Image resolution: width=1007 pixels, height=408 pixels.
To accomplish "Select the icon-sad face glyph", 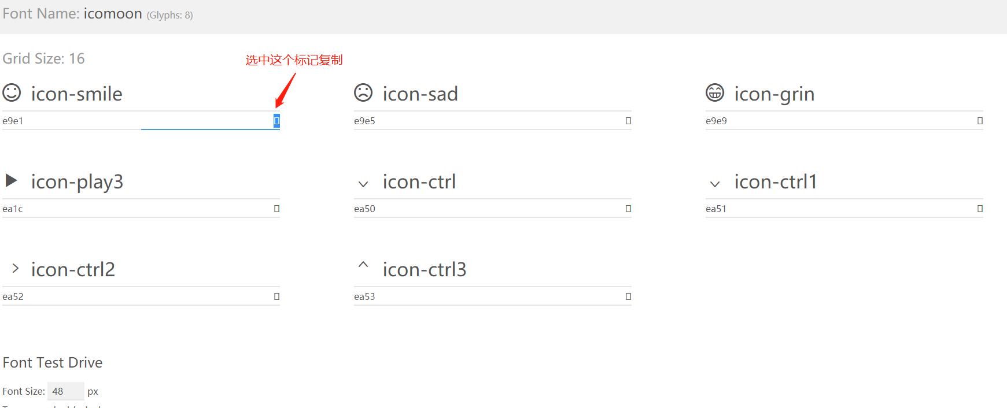I will [363, 92].
